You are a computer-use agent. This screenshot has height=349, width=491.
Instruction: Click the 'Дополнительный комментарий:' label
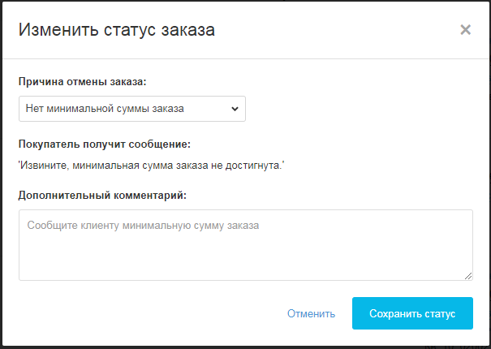(x=102, y=195)
